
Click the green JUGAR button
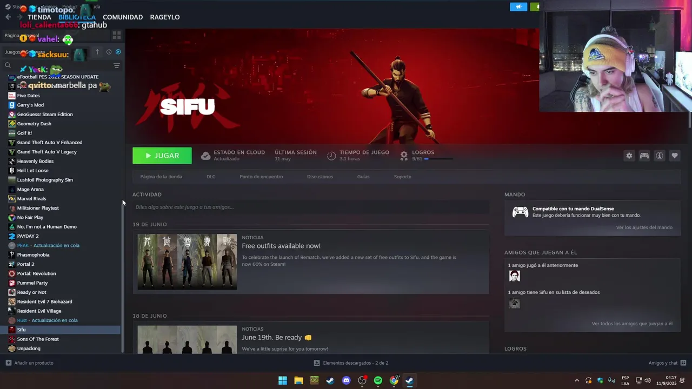(162, 156)
